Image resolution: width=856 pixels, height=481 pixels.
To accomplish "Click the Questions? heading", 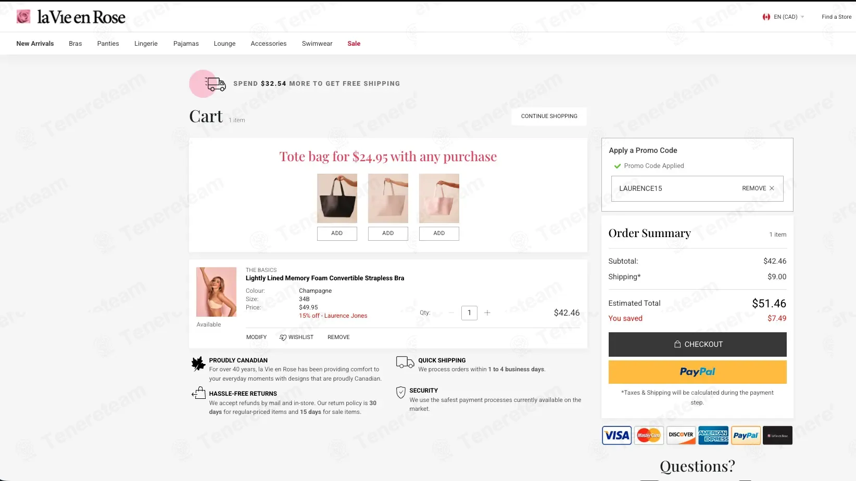I will point(697,466).
